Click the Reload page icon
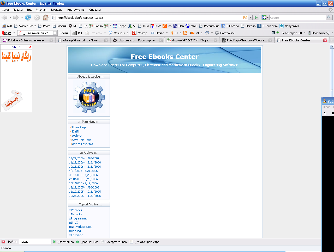Screen dimensions: 334x252 pos(28,17)
